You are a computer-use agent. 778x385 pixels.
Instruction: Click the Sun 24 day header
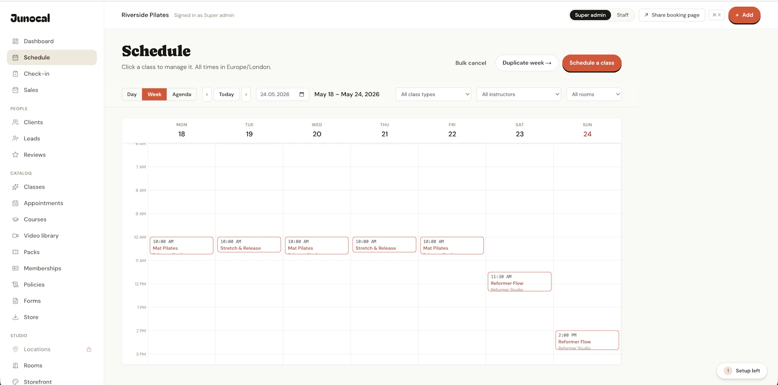coord(587,131)
